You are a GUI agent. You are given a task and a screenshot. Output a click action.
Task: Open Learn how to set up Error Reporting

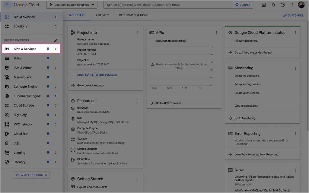pos(256,155)
